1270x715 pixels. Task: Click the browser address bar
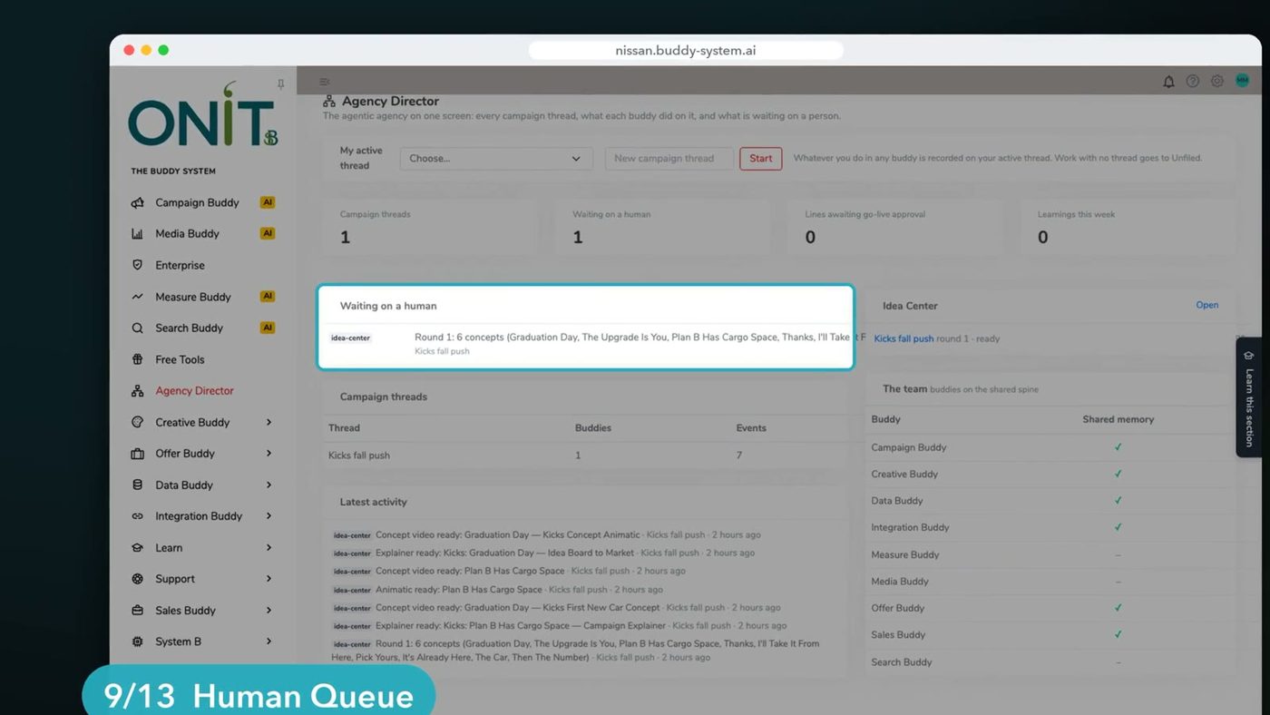[686, 51]
